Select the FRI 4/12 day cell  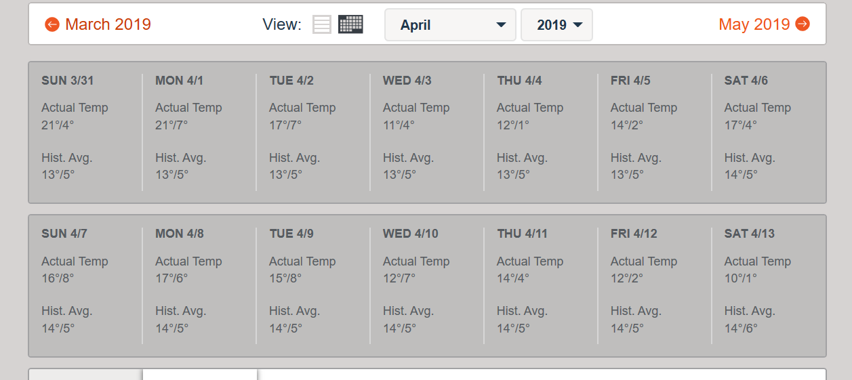point(655,285)
